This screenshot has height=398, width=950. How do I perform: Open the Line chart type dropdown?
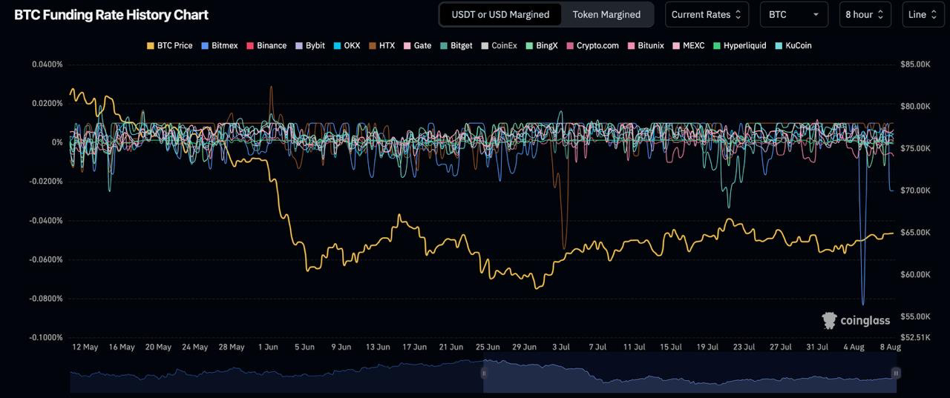point(923,14)
